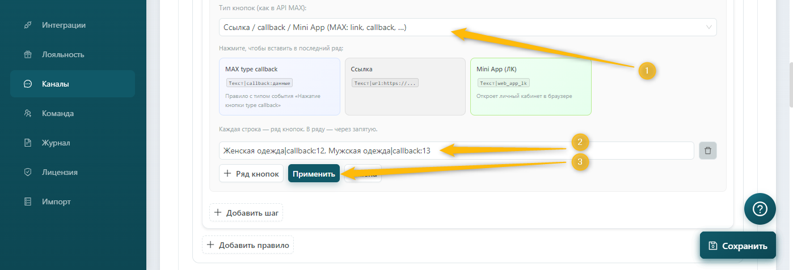This screenshot has height=270, width=793.
Task: Select the Каналы sidebar item
Action: point(73,84)
